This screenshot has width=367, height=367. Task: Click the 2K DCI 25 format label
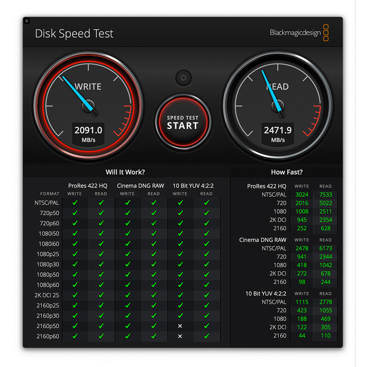pyautogui.click(x=46, y=295)
